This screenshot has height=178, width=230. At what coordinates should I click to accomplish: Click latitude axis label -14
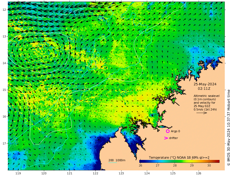[4, 63]
